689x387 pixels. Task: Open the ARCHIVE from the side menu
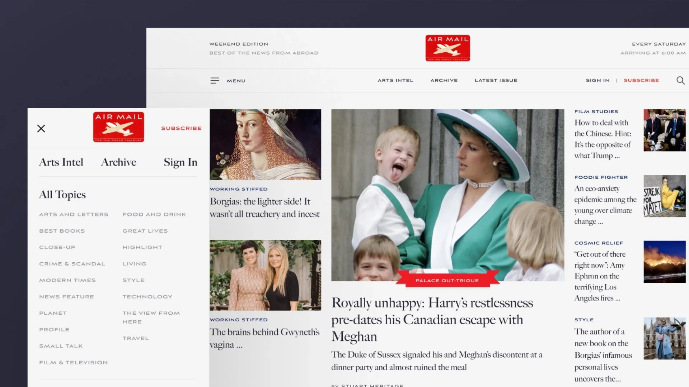[118, 162]
